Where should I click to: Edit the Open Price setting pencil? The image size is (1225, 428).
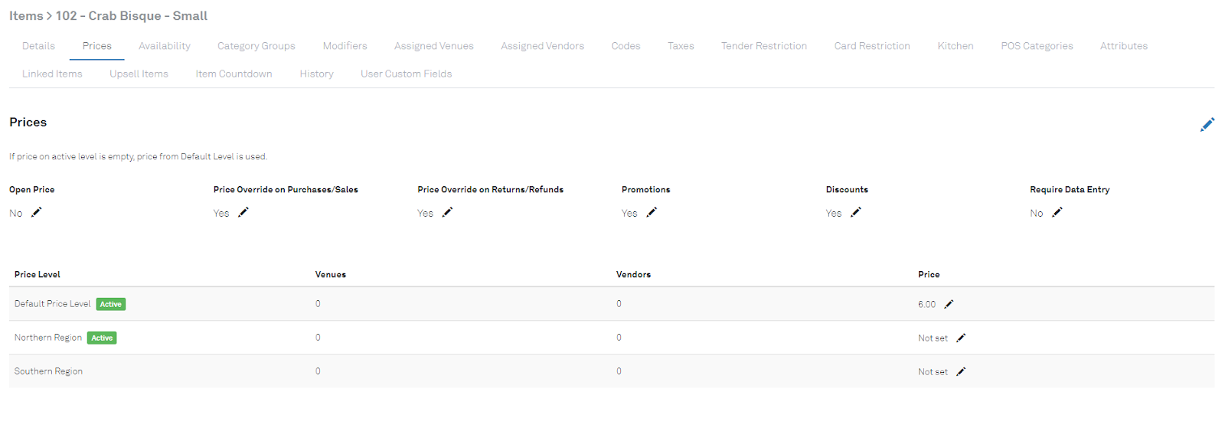click(x=36, y=212)
